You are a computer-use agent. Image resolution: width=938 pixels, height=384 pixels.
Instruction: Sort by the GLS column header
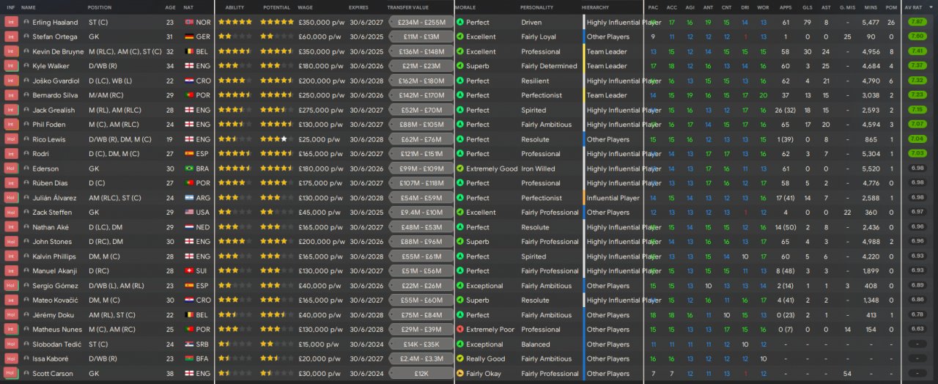click(807, 7)
